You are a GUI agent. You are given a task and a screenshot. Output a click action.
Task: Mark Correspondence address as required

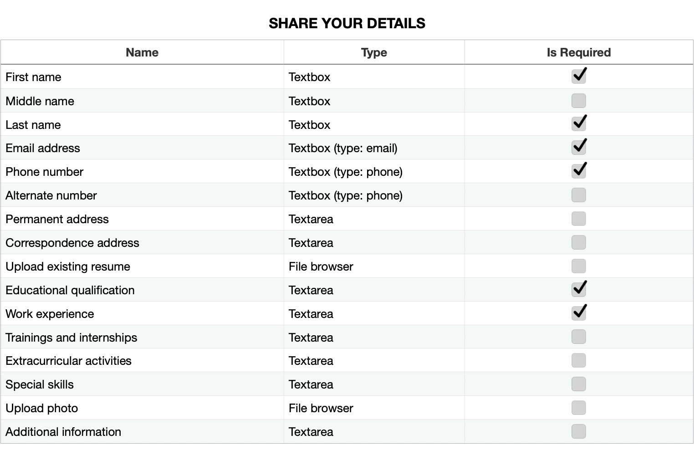pyautogui.click(x=579, y=242)
